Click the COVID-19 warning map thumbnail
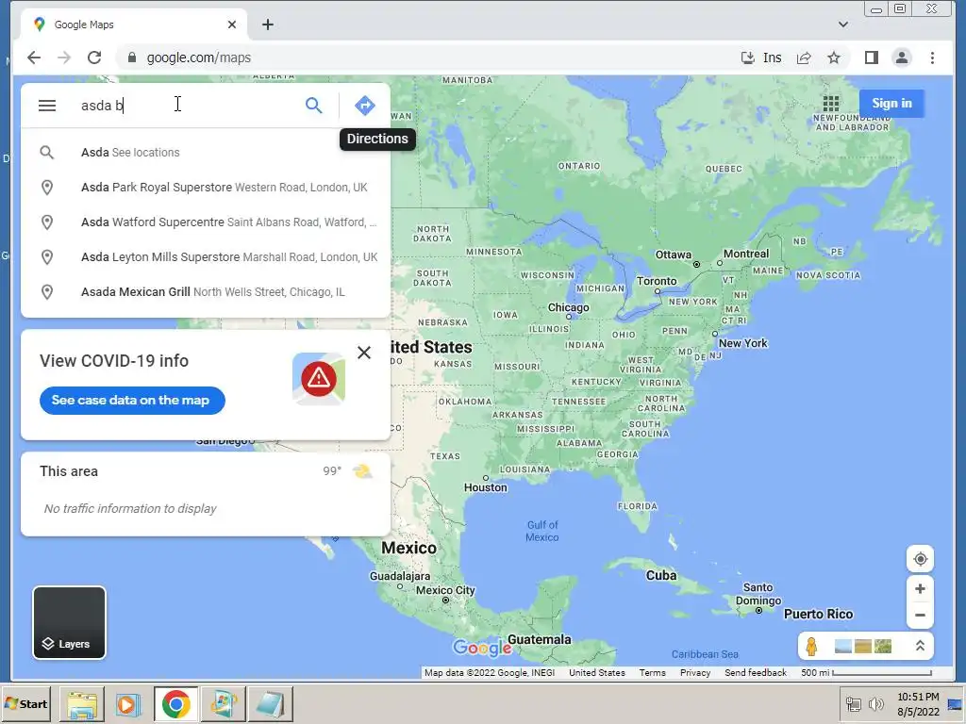 [x=319, y=379]
